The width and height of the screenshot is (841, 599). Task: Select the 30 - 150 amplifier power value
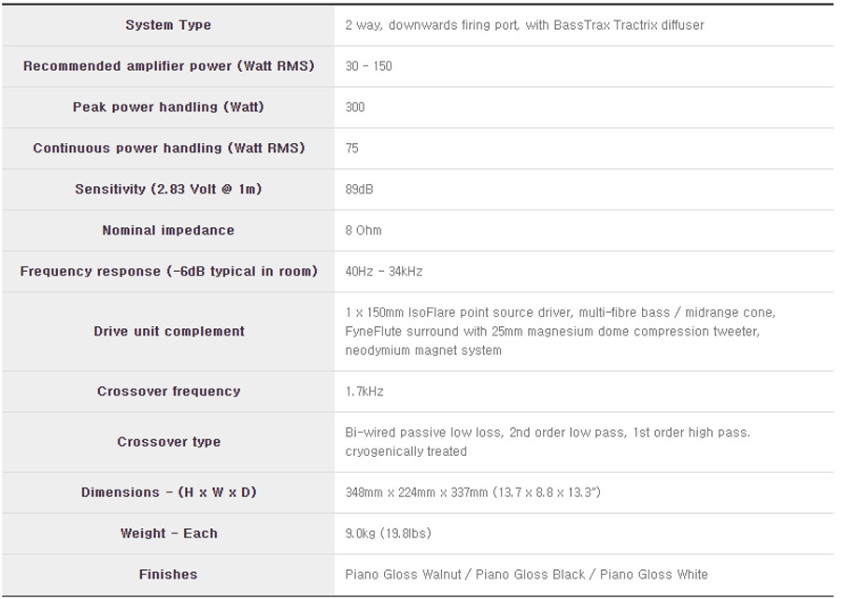[368, 66]
